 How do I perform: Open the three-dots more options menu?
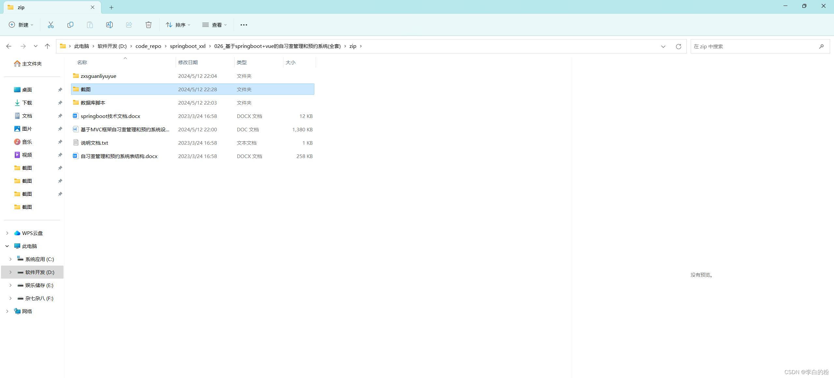tap(244, 25)
